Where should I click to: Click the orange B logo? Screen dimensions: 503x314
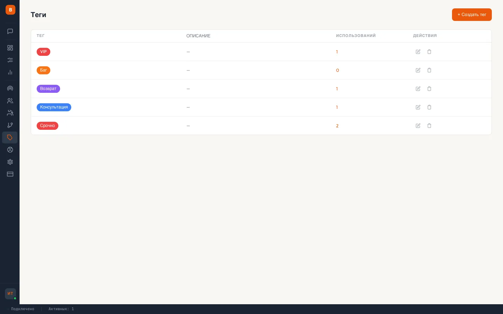pyautogui.click(x=10, y=10)
